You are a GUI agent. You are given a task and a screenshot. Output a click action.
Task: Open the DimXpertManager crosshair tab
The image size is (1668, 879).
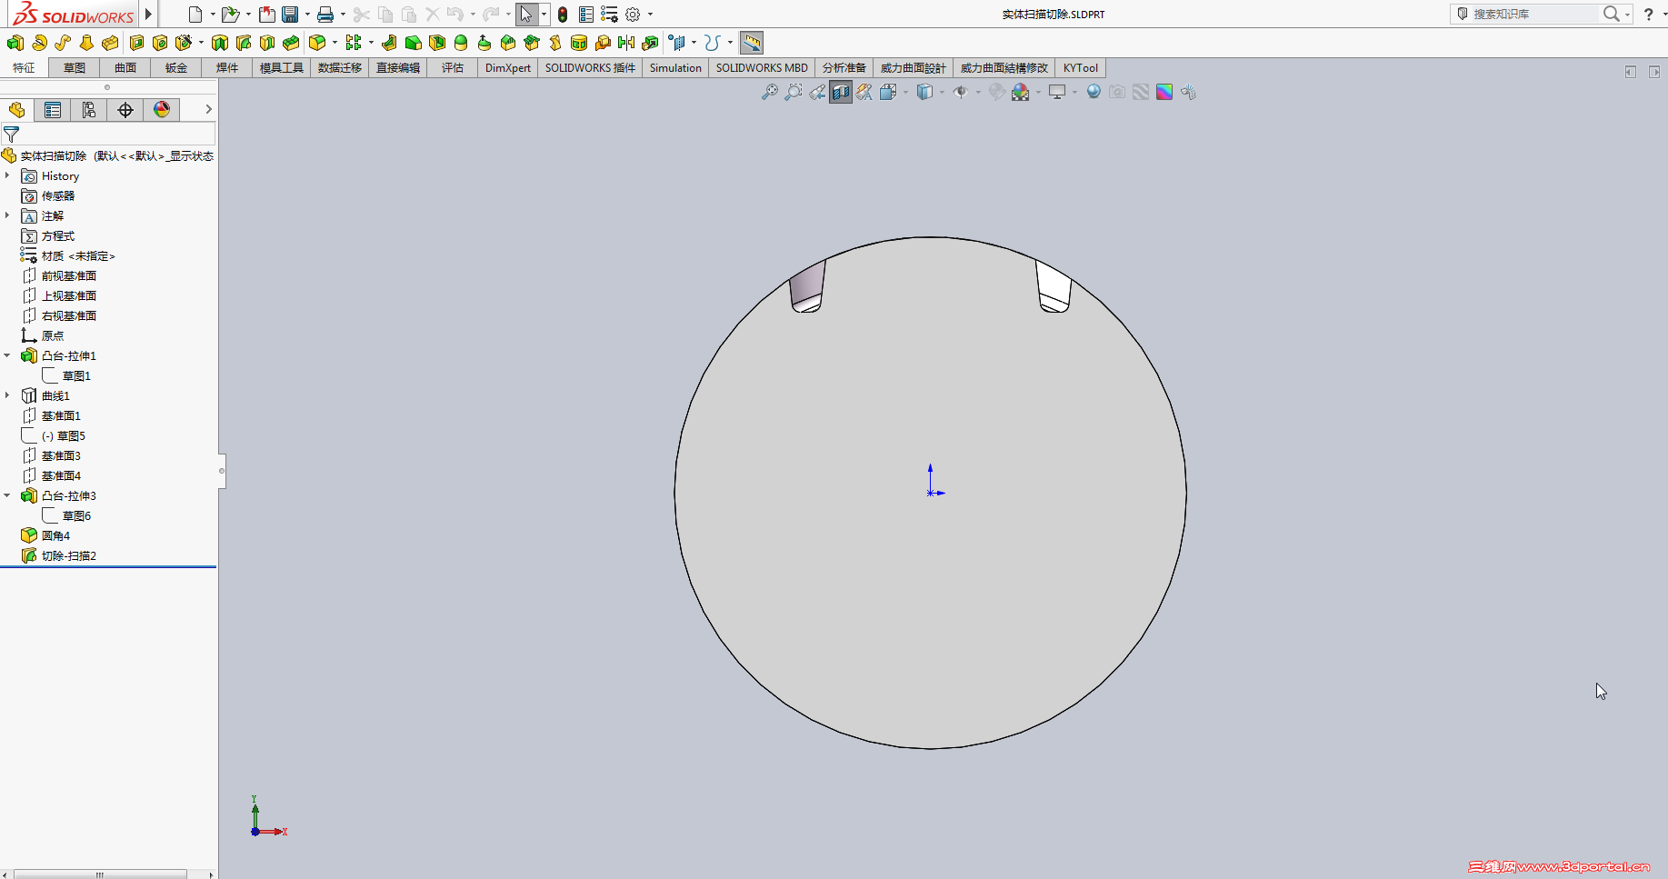(x=125, y=110)
